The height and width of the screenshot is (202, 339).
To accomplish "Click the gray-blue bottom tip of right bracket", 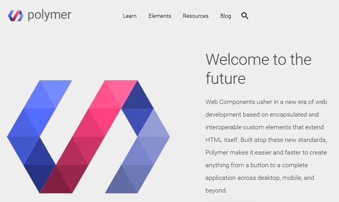I will tap(119, 184).
